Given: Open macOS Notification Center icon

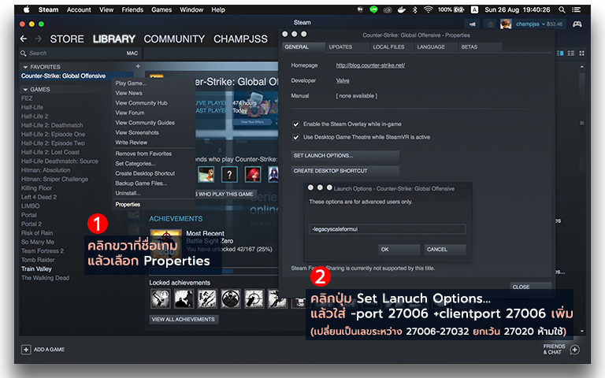Looking at the screenshot, I should (x=577, y=9).
